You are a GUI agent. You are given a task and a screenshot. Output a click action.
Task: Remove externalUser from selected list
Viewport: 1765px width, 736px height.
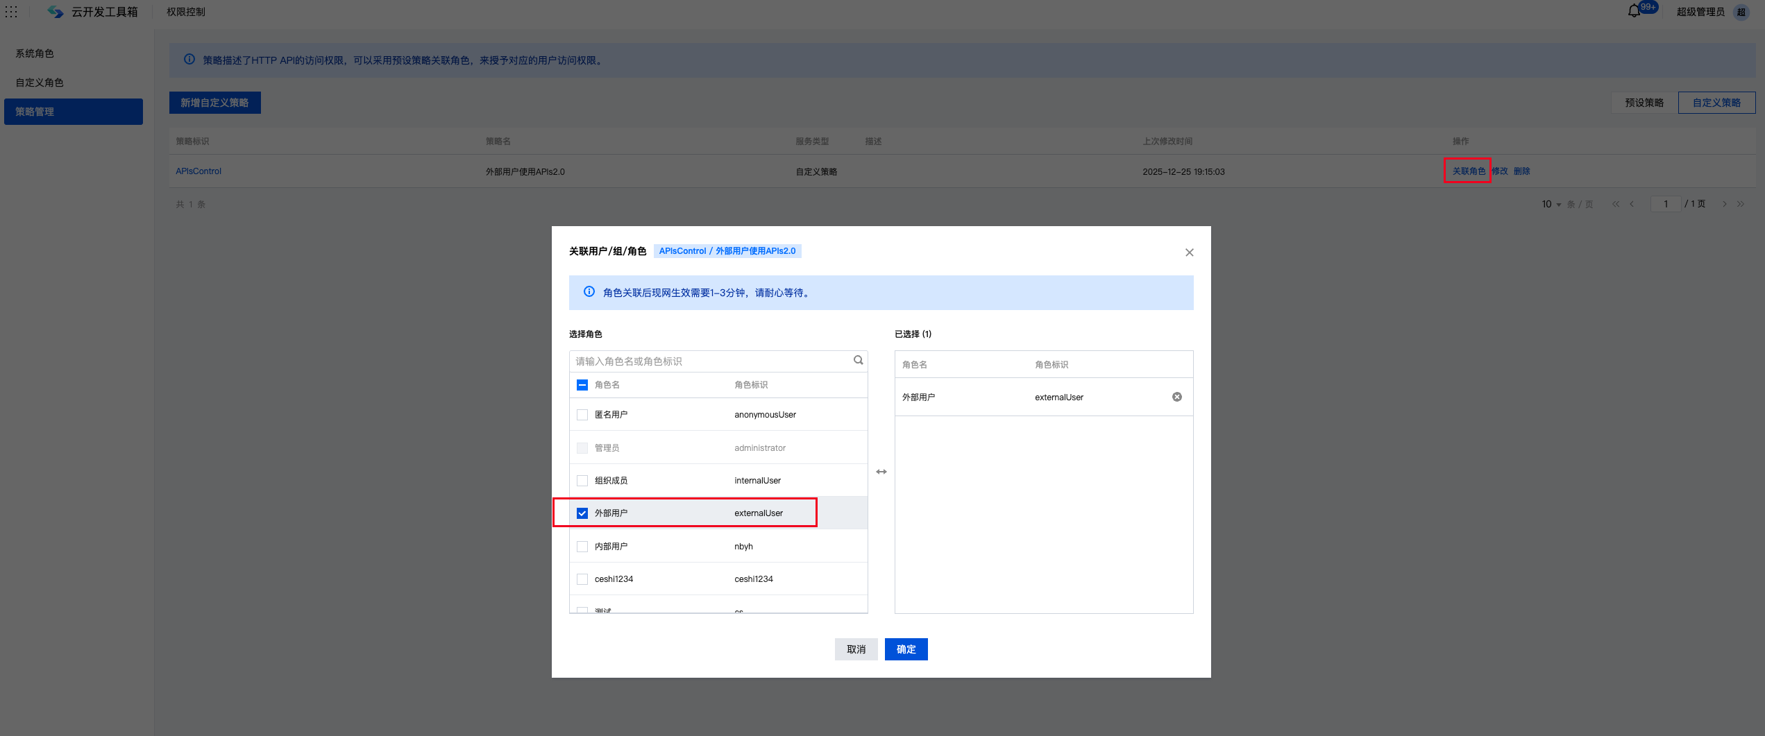coord(1176,397)
